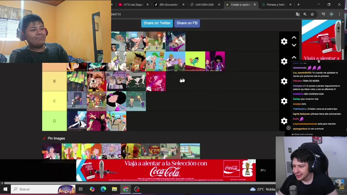Open settings gear for the C tier row
This screenshot has height=195, width=347.
click(x=284, y=101)
